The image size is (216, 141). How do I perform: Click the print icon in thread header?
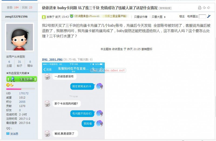200,8
